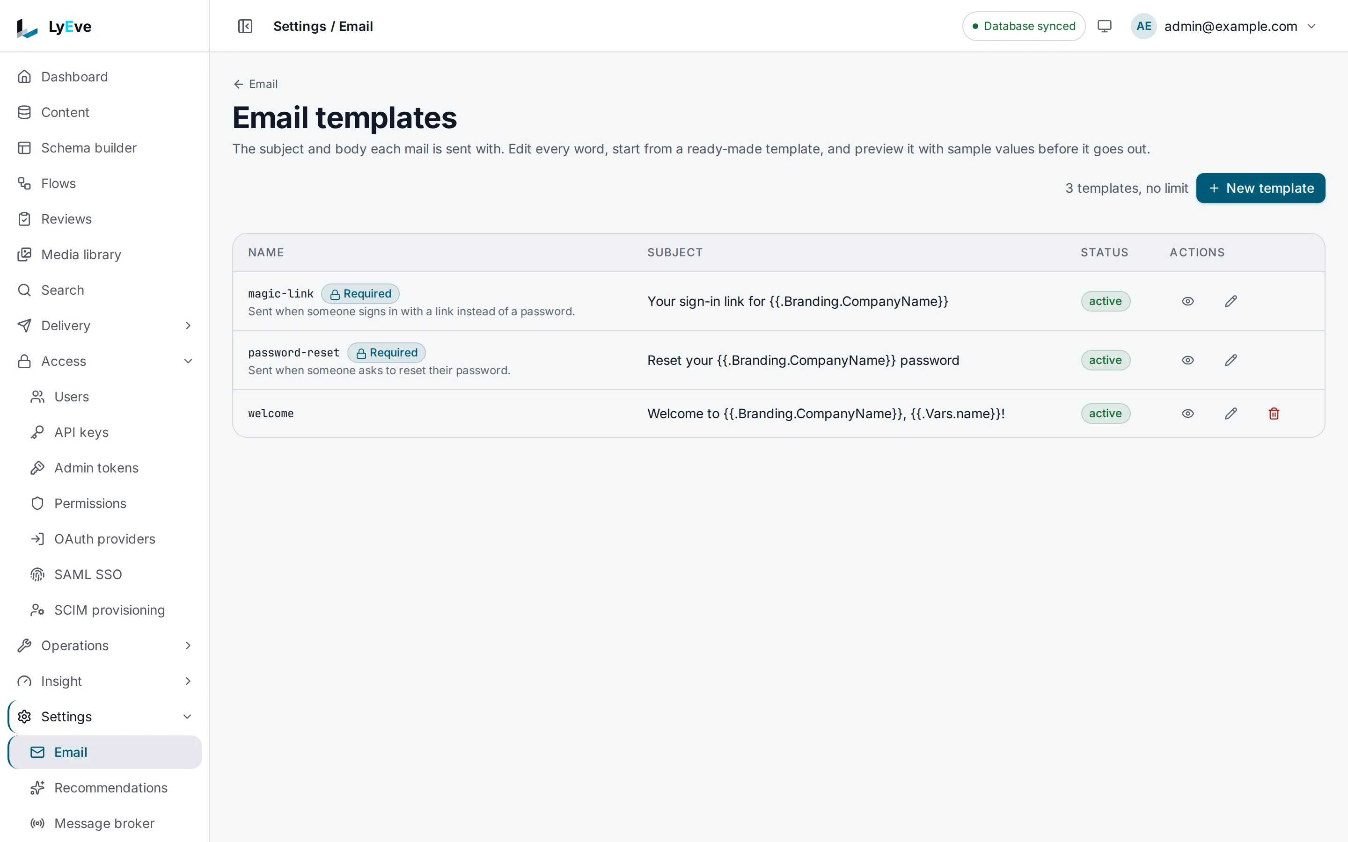Click the SAML SSO fingerprint icon
This screenshot has height=842, width=1348.
click(37, 575)
